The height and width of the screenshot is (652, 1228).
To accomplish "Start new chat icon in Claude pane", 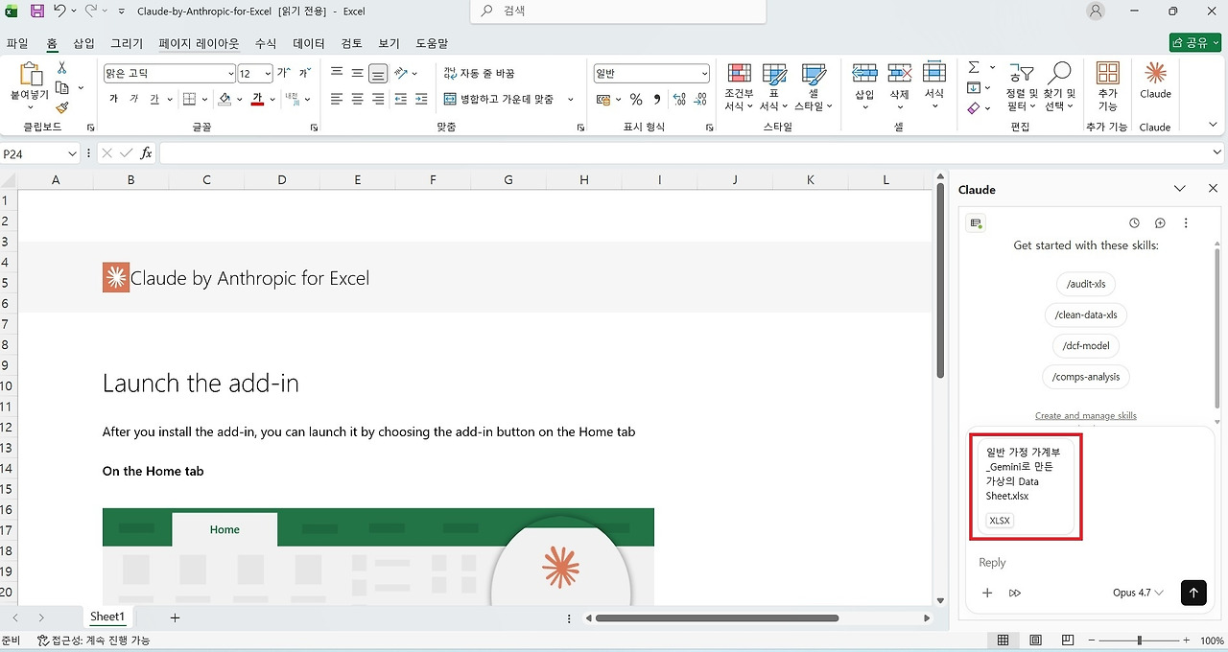I will [1160, 222].
